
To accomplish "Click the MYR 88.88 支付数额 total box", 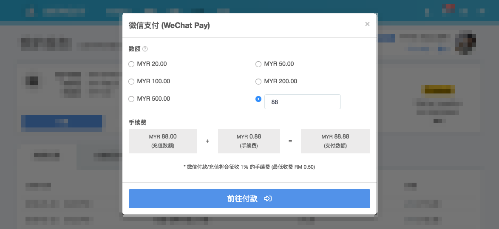I will [x=335, y=141].
